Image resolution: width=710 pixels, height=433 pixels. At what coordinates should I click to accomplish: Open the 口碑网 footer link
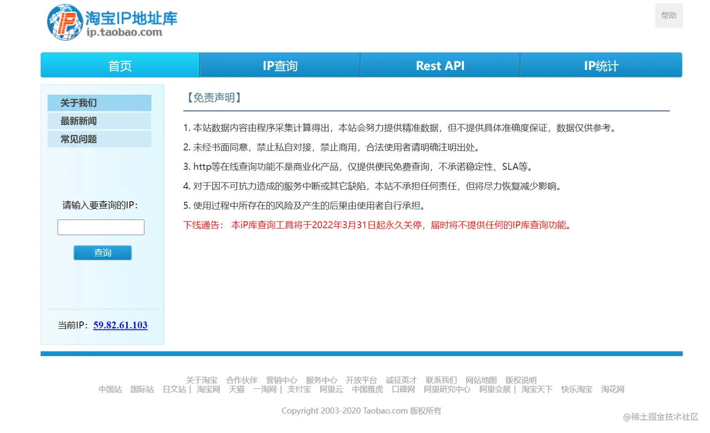403,389
